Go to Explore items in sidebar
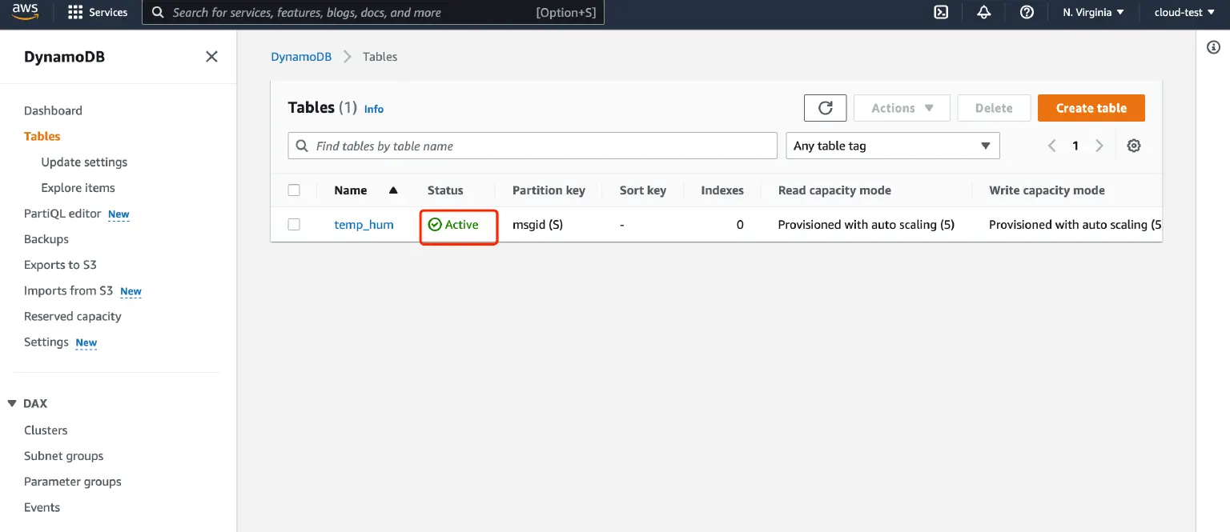Image resolution: width=1230 pixels, height=532 pixels. (78, 188)
